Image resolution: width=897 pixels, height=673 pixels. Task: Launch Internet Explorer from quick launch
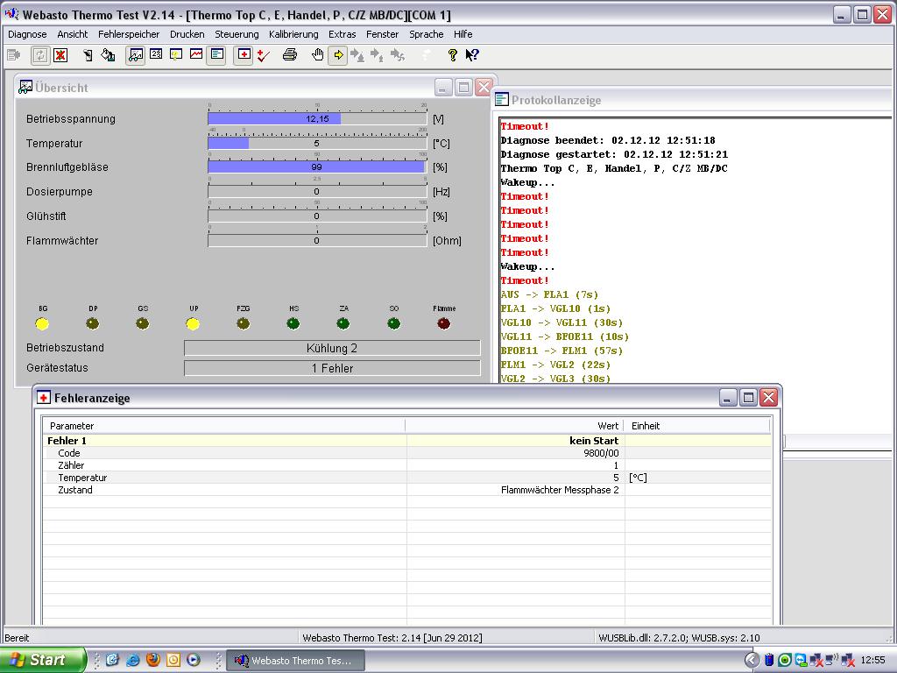pos(133,660)
